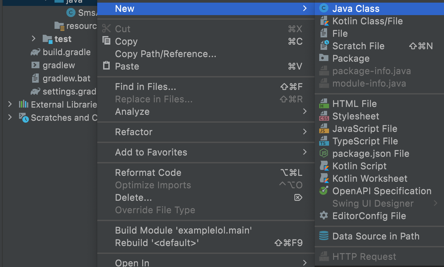Select Reformat Code menu item
The height and width of the screenshot is (267, 444).
coord(206,173)
